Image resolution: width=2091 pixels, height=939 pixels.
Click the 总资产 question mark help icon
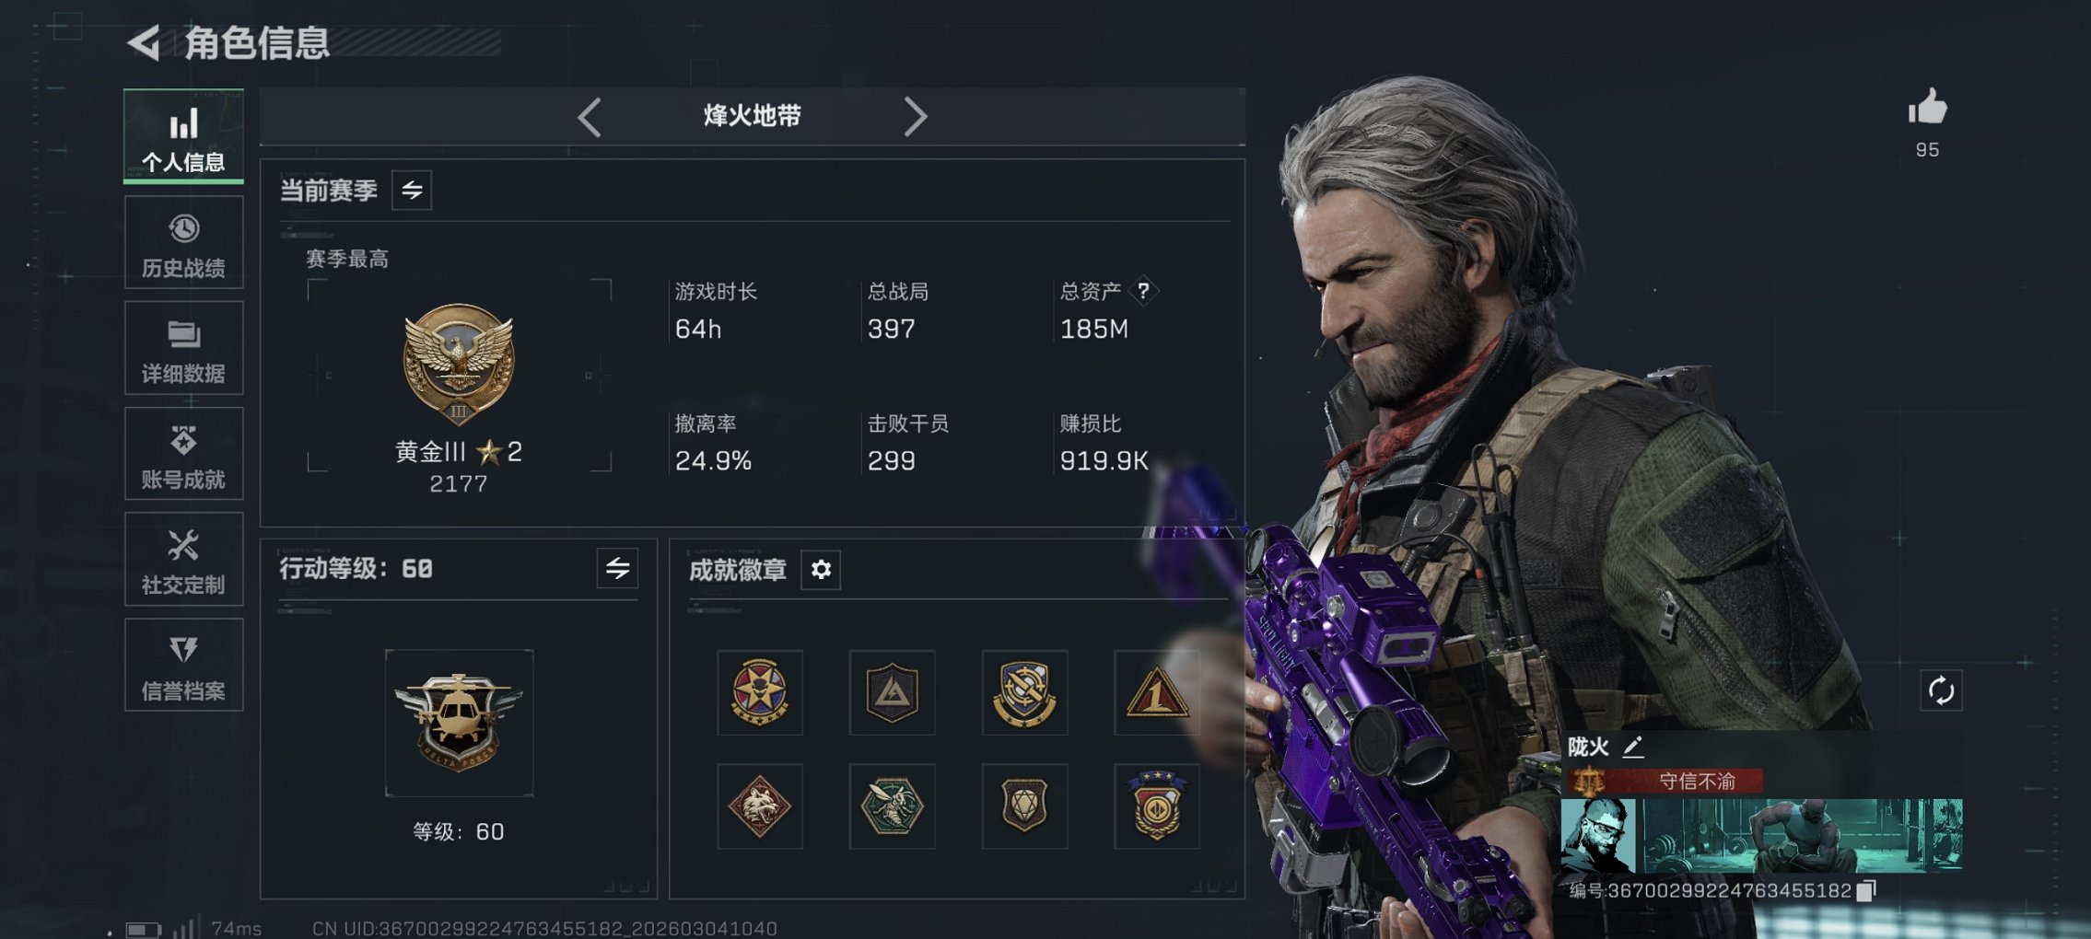click(1143, 292)
